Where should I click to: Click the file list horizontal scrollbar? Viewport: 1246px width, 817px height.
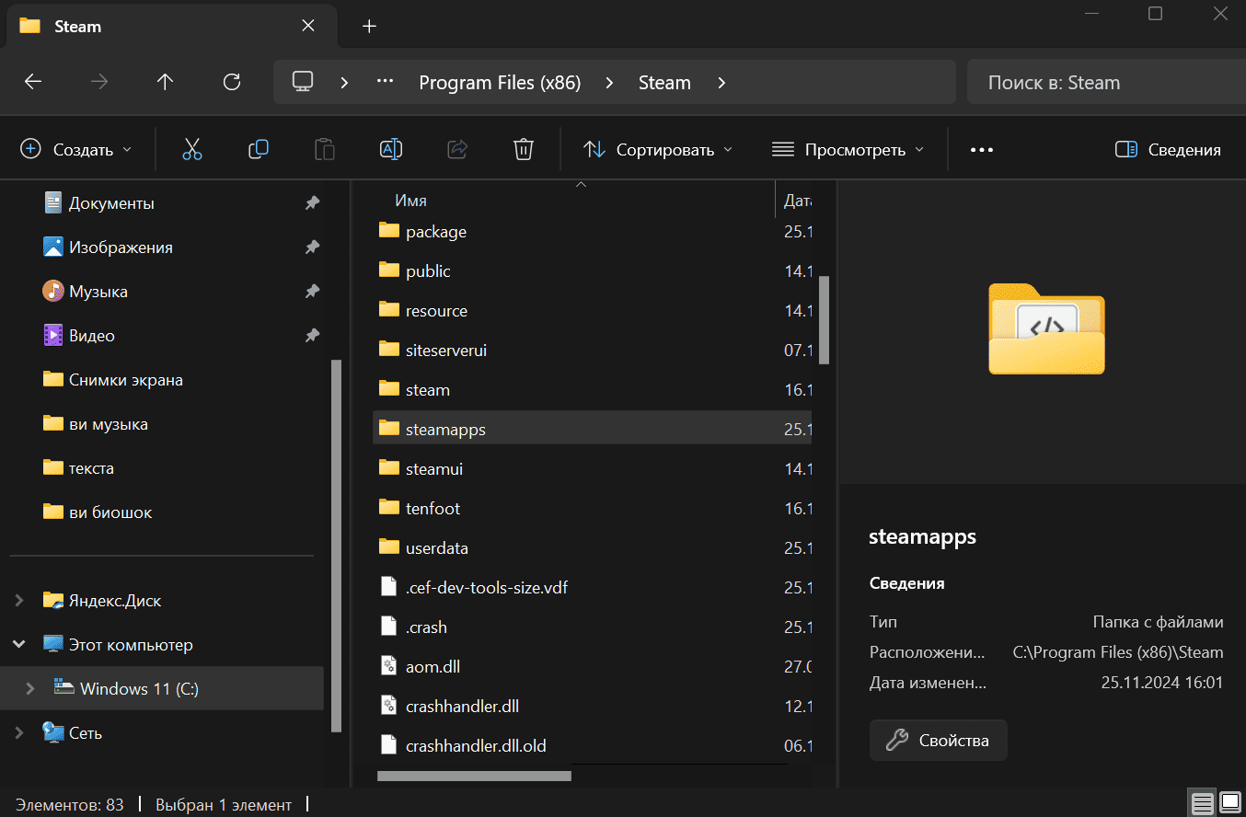click(474, 776)
